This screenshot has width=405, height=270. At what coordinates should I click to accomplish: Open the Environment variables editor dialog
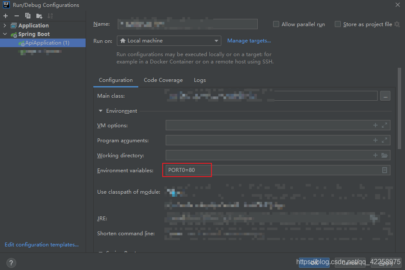click(x=384, y=170)
